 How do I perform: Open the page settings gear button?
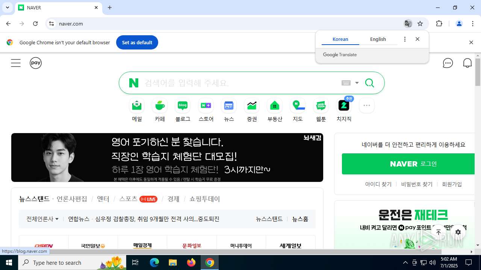click(x=458, y=232)
